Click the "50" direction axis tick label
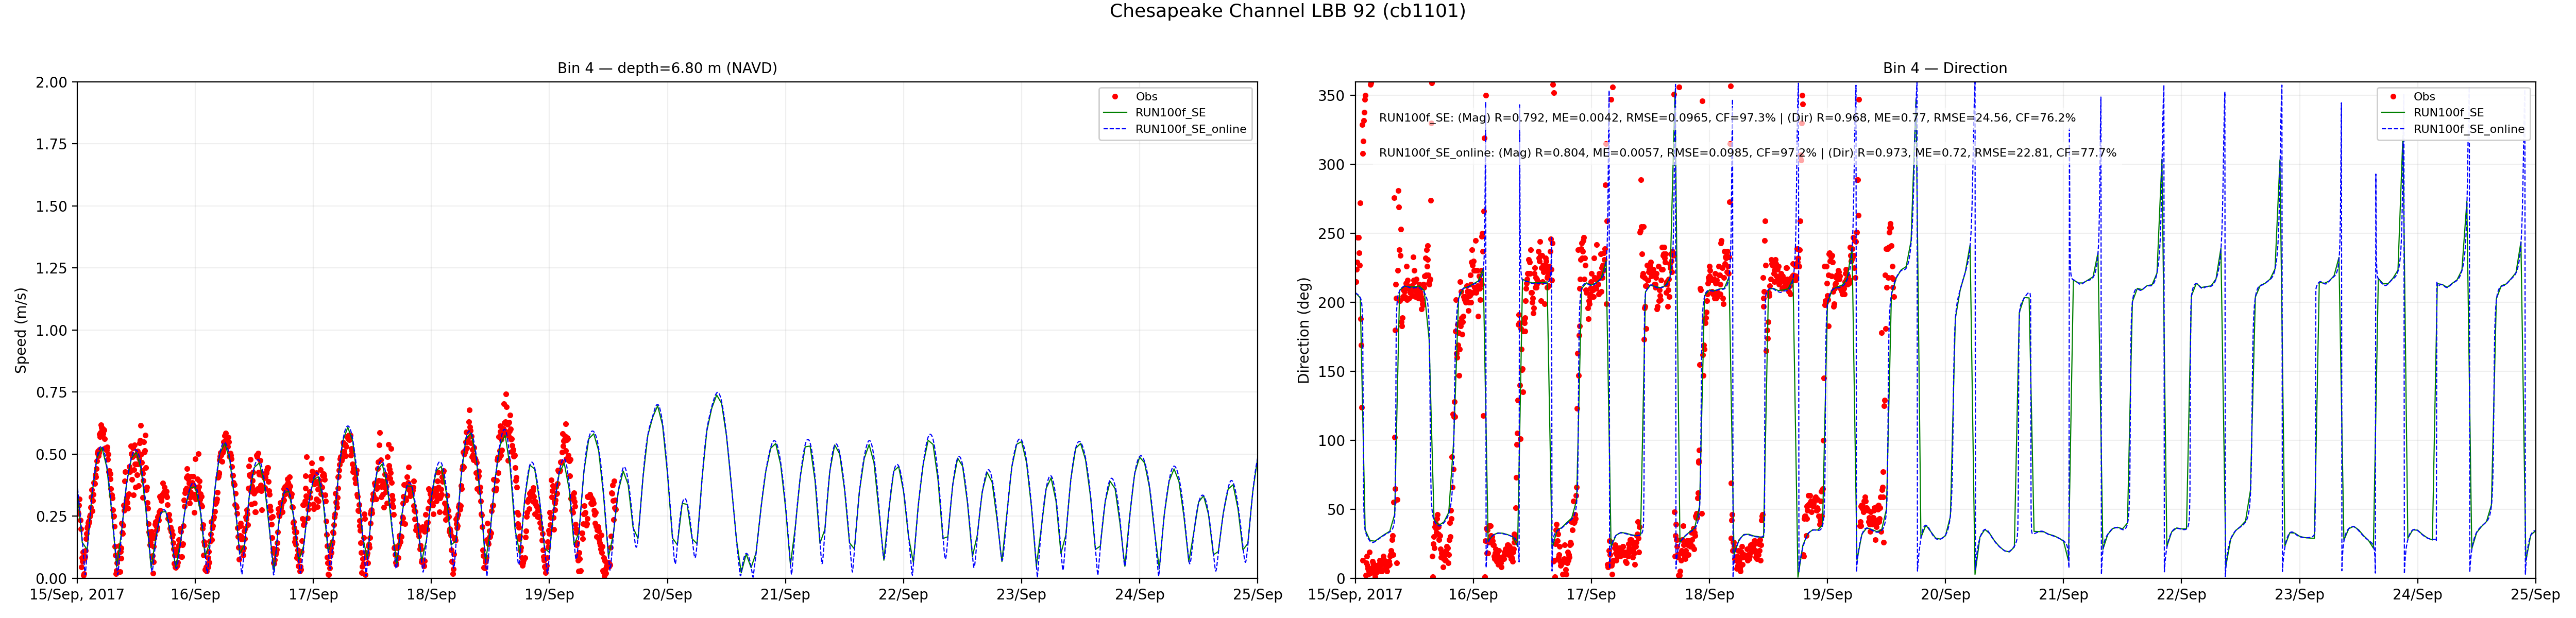The height and width of the screenshot is (618, 2576). pyautogui.click(x=1336, y=509)
